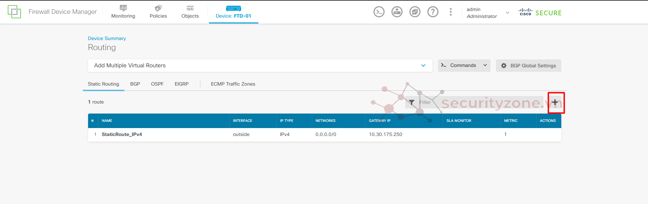Screen dimensions: 648x204
Task: Open the help question mark icon
Action: [x=433, y=12]
